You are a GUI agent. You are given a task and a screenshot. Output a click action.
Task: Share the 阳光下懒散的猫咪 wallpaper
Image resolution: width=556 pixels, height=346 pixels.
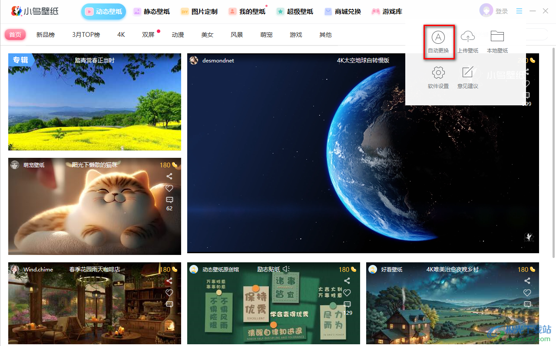click(169, 176)
